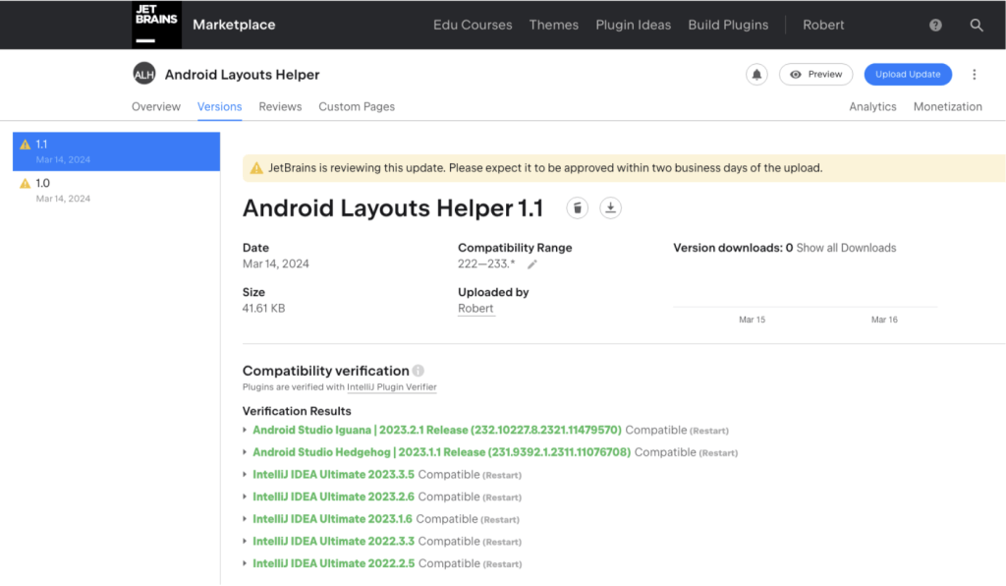Image resolution: width=1006 pixels, height=586 pixels.
Task: Click the warning icon in review banner
Action: [x=256, y=168]
